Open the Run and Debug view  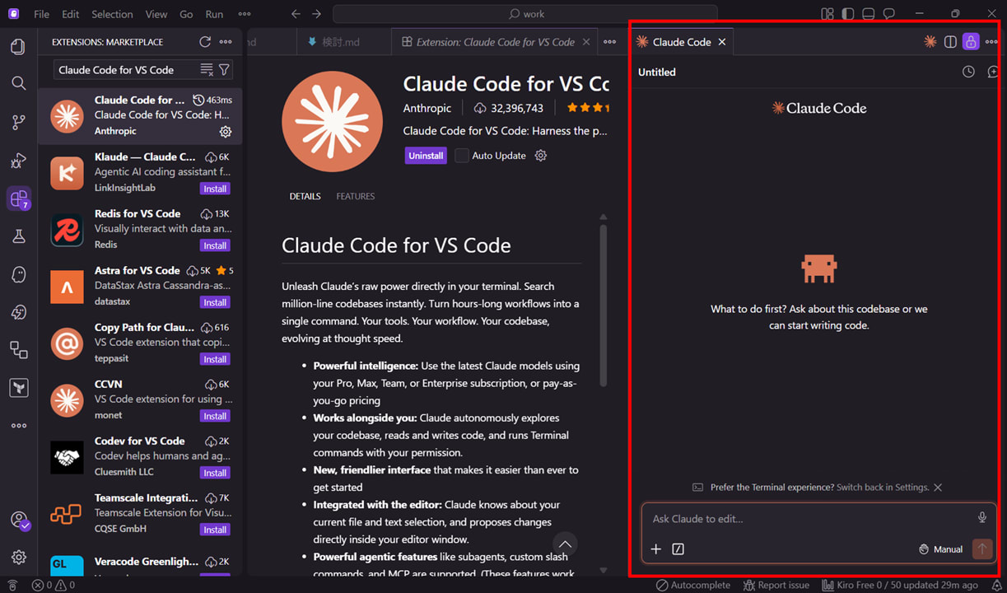click(18, 161)
